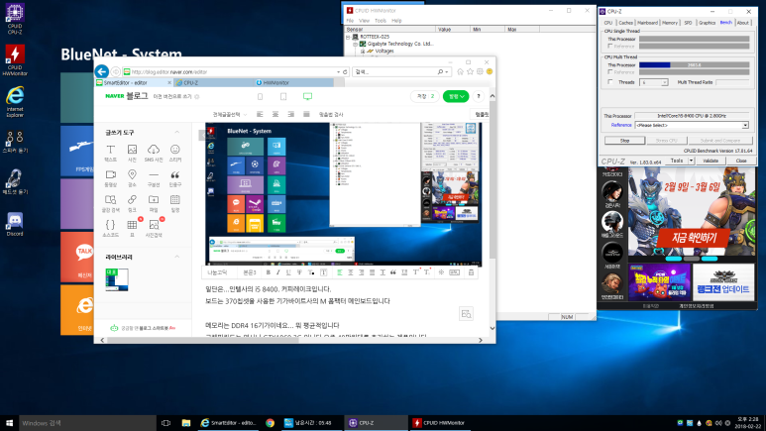
Task: Open Windows search box on taskbar
Action: 88,423
